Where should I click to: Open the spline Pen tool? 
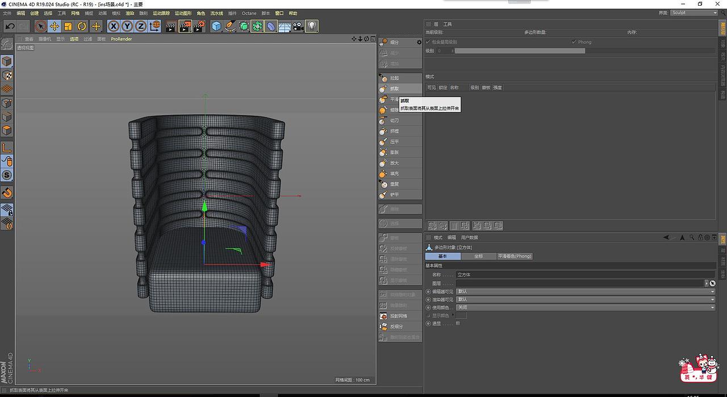(230, 26)
